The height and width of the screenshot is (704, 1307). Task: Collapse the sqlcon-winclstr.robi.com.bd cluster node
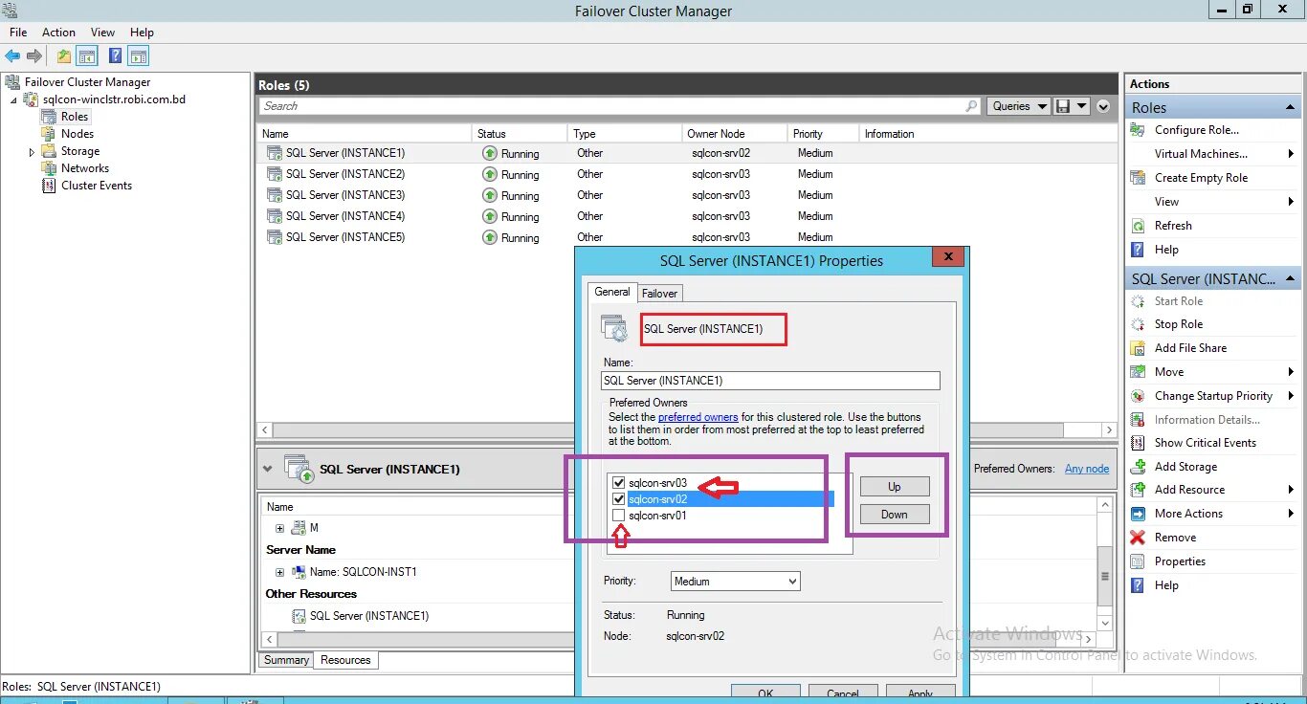(x=13, y=100)
